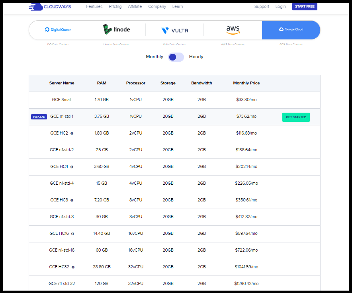Viewport: 352px width, 293px height.
Task: Click the START FREE button
Action: tap(305, 6)
